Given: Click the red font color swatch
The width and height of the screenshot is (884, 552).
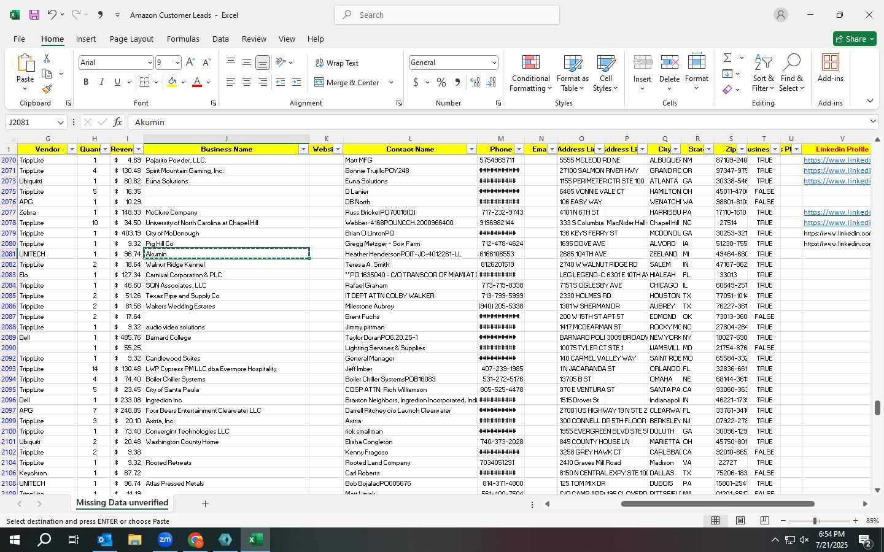Looking at the screenshot, I should [x=197, y=82].
